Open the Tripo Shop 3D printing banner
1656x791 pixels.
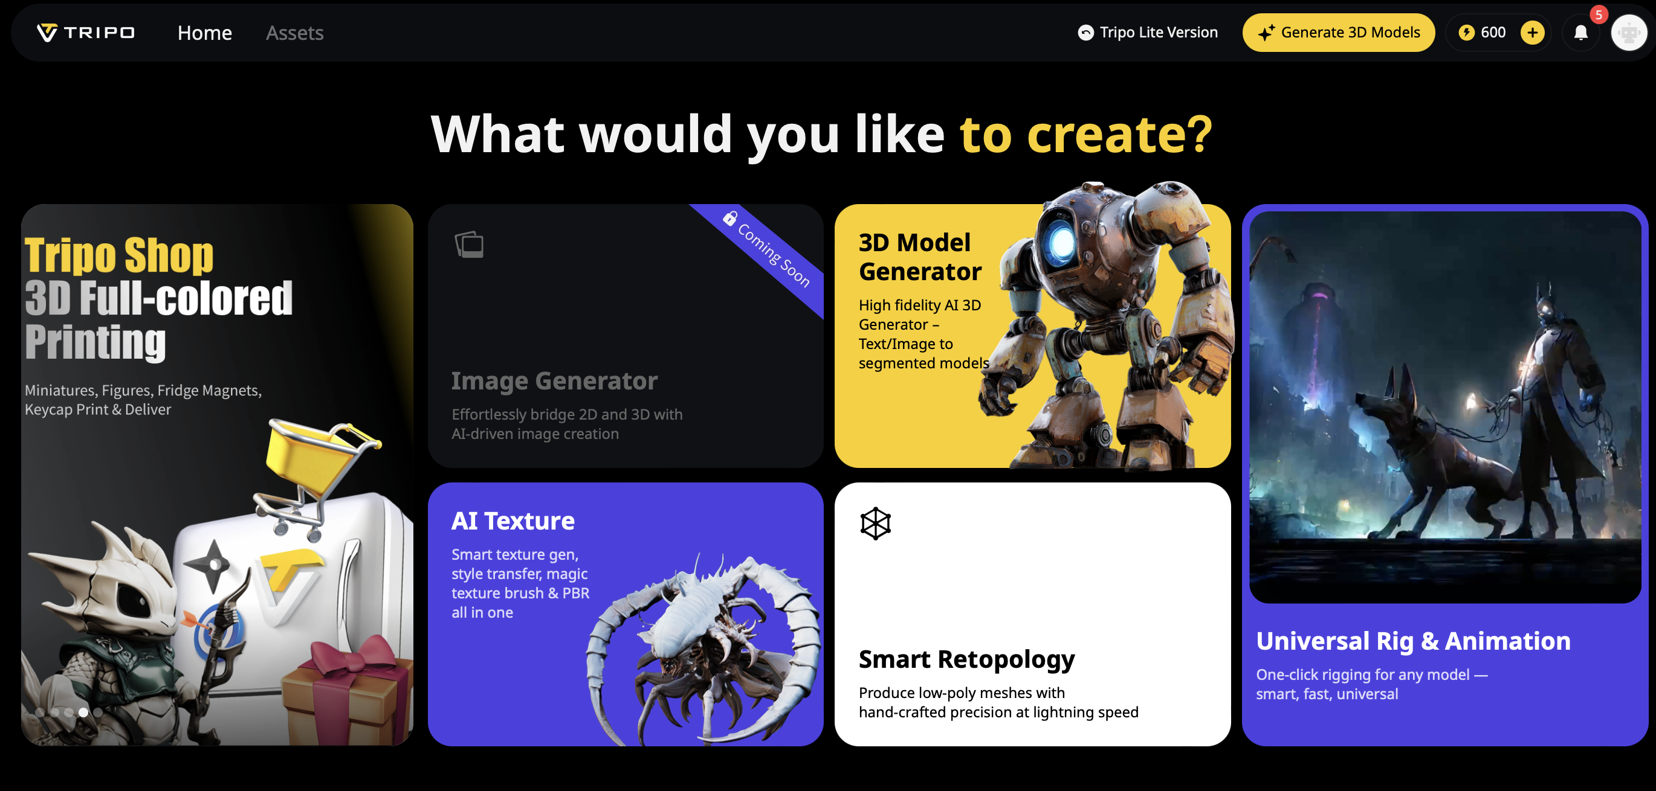click(218, 475)
